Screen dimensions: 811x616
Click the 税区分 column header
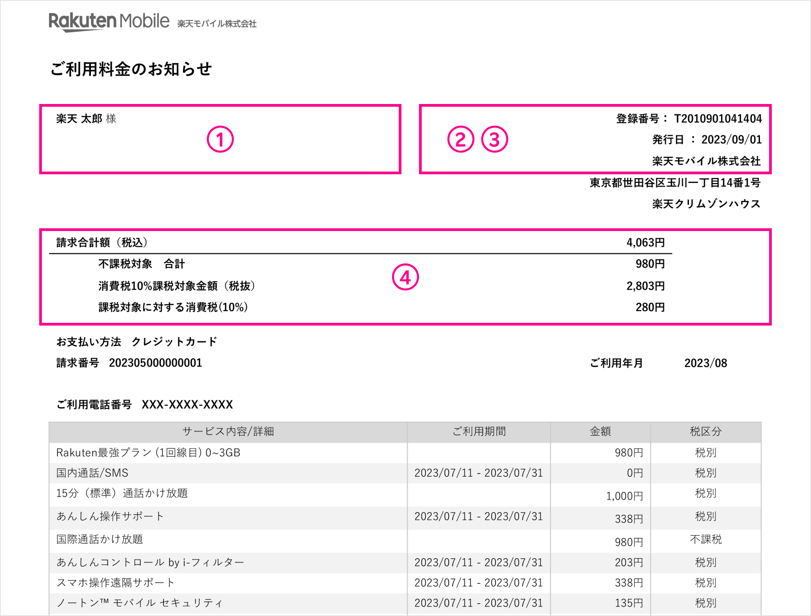pos(706,432)
